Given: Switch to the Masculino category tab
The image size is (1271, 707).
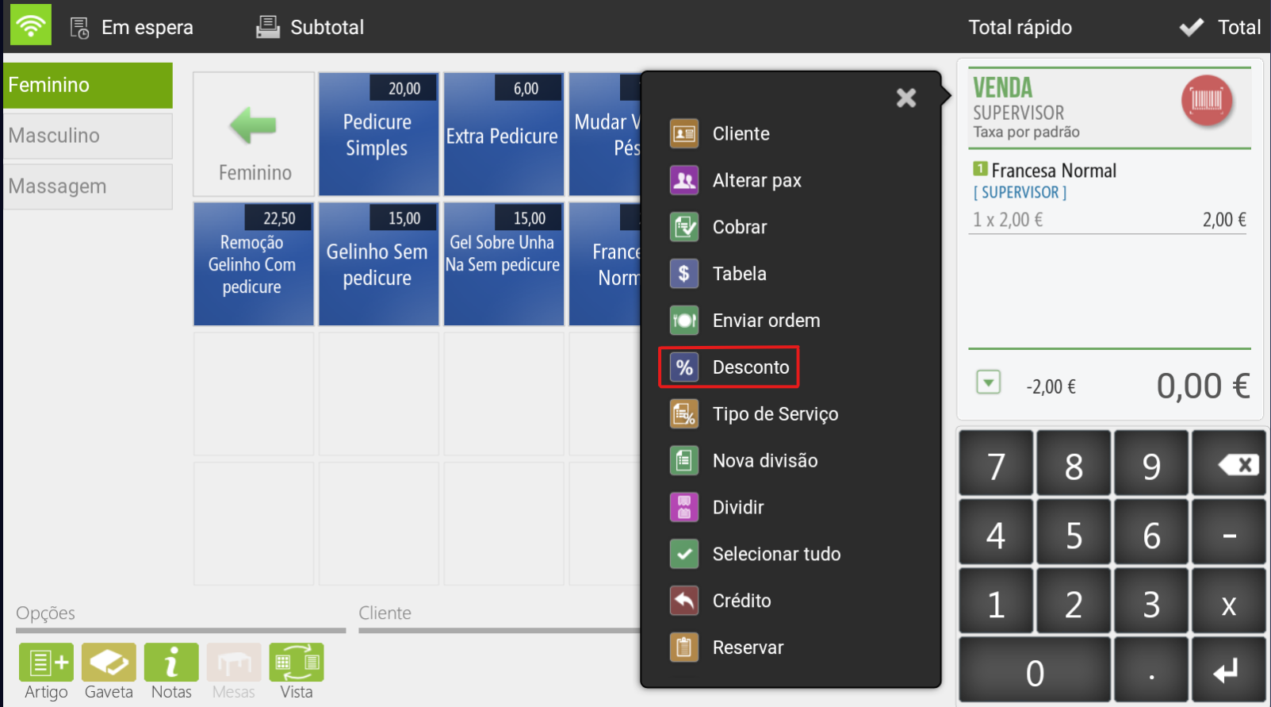Looking at the screenshot, I should coord(87,136).
